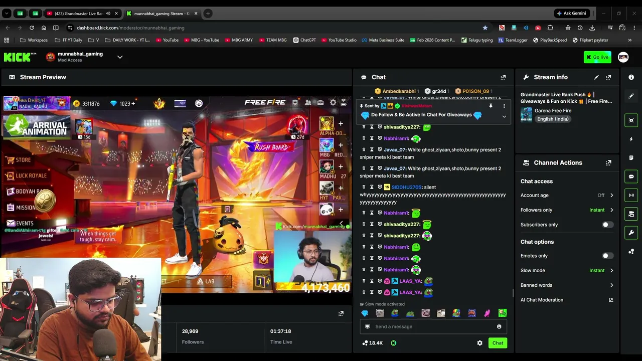Image resolution: width=642 pixels, height=361 pixels.
Task: Open a new browser tab
Action: 208,14
